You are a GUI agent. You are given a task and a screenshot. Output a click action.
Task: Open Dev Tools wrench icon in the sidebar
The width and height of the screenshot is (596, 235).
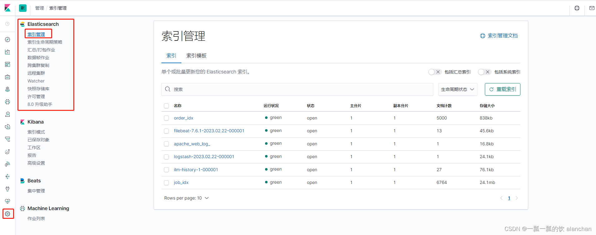pos(7,189)
